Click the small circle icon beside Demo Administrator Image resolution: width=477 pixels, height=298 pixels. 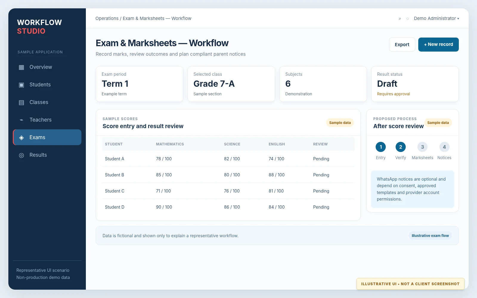pos(408,18)
